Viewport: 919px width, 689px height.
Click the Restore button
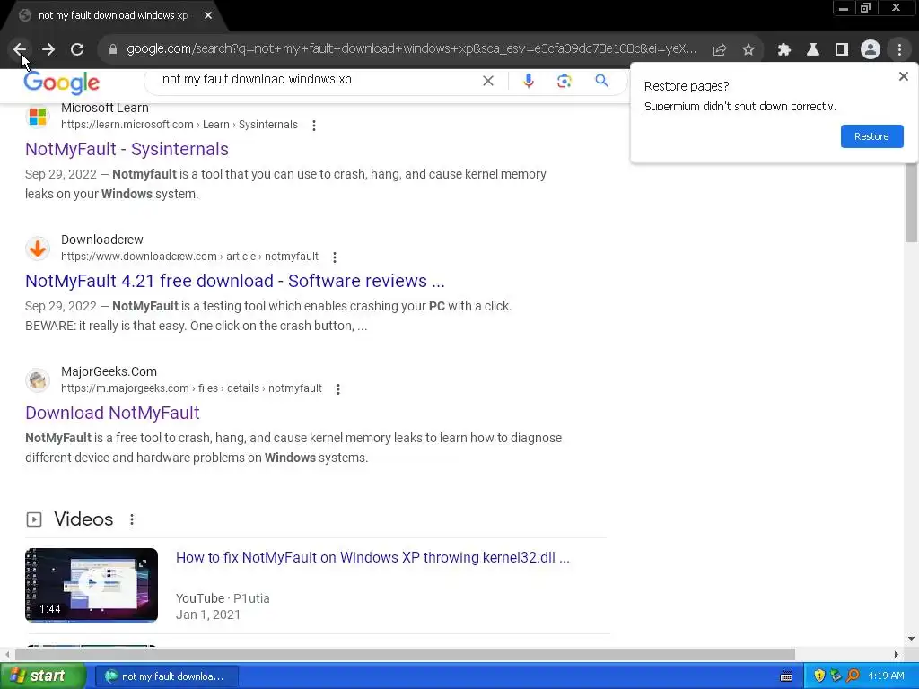point(871,136)
